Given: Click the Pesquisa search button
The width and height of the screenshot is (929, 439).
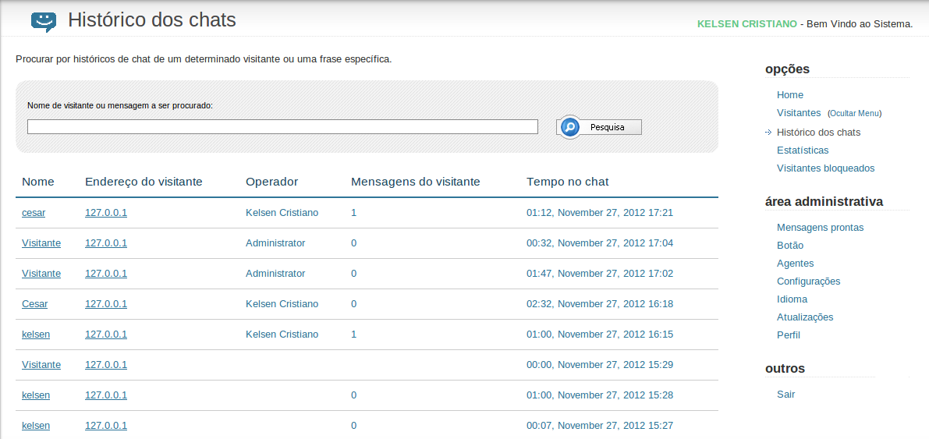Looking at the screenshot, I should pos(600,127).
